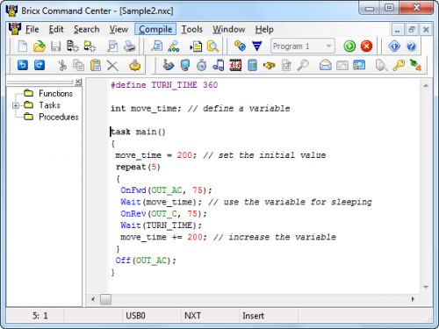Click the "int move_time;" declaration line
Image resolution: width=439 pixels, height=329 pixels.
coord(146,109)
